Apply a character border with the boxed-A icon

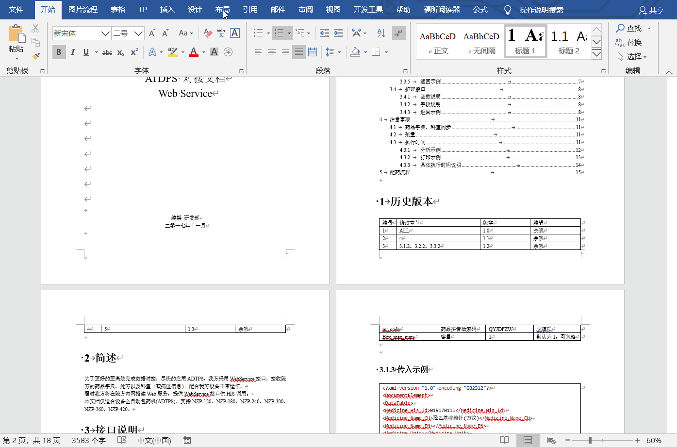pos(235,33)
